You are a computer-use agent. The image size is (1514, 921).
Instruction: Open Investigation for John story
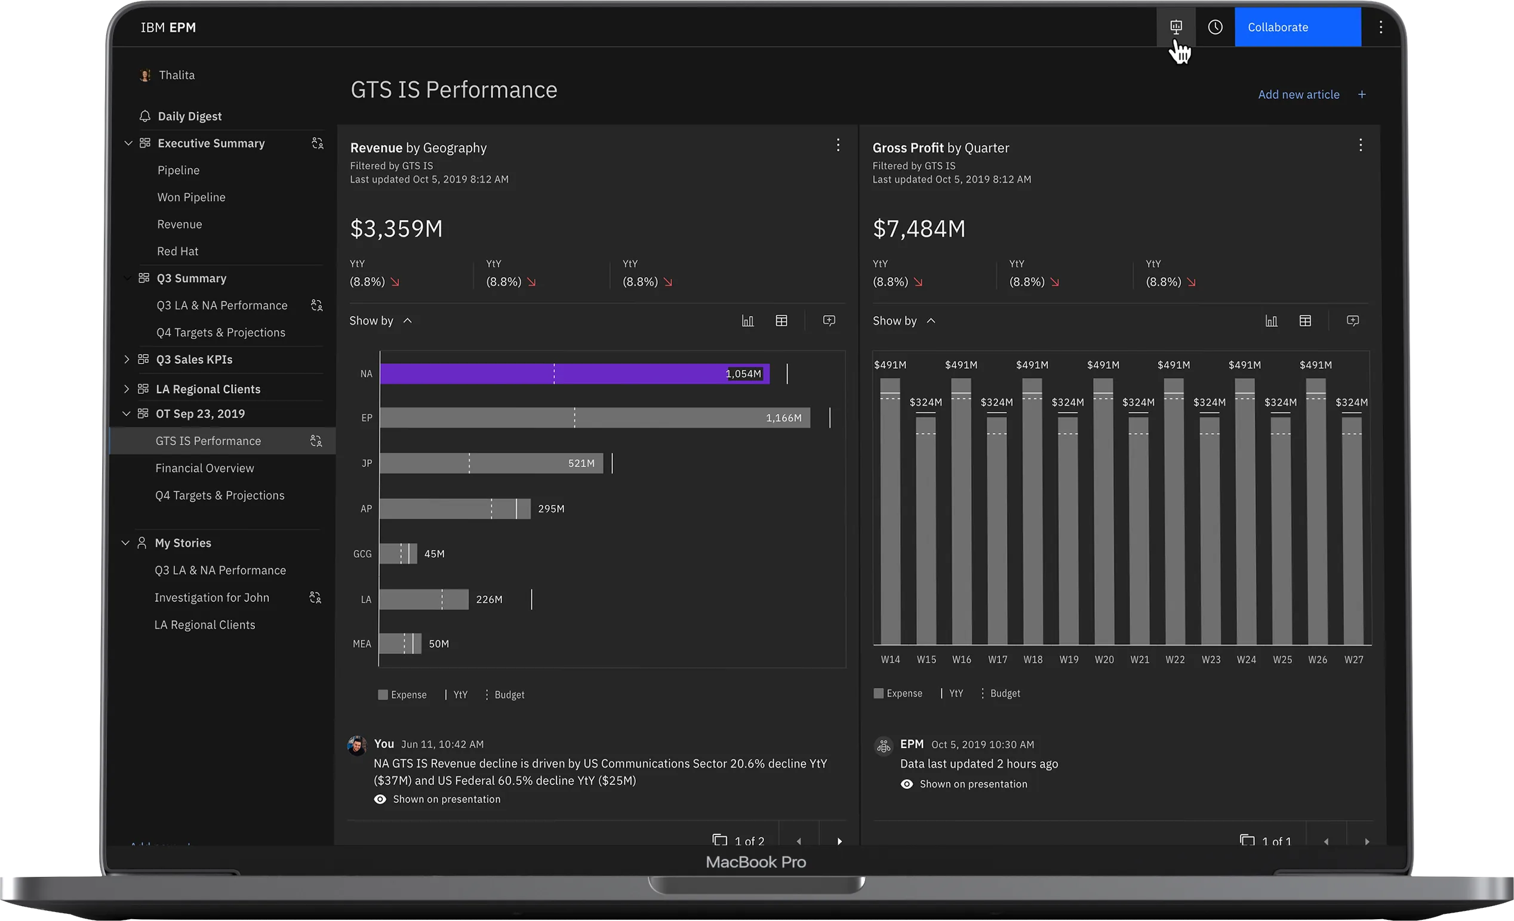click(x=211, y=597)
